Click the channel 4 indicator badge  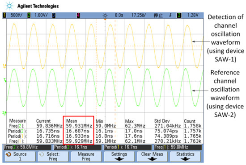click(x=78, y=15)
